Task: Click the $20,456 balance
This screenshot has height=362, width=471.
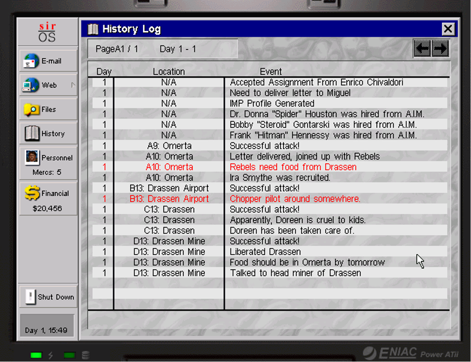Action: pyautogui.click(x=47, y=209)
